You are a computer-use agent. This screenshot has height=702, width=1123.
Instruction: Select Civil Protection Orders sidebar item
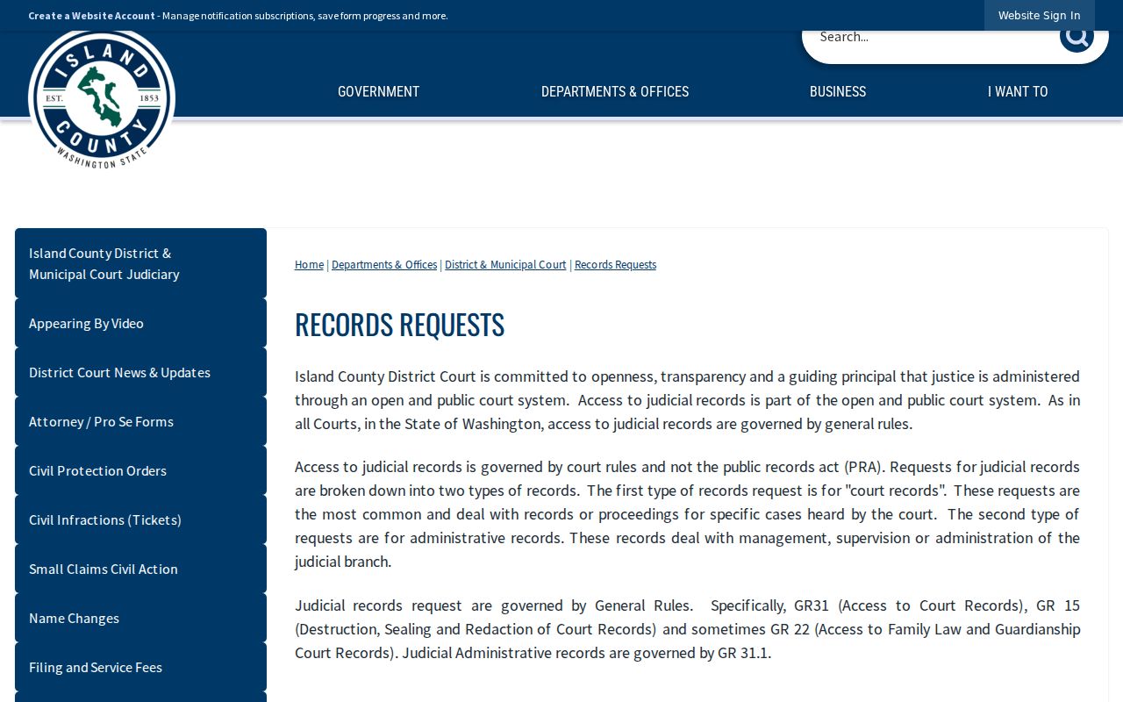140,470
